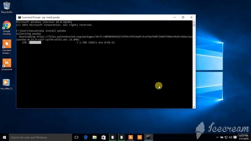Open File Explorer from the taskbar

tap(95, 137)
